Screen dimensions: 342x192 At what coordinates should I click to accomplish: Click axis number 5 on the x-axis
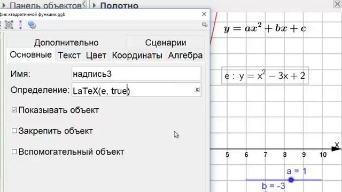227,155
